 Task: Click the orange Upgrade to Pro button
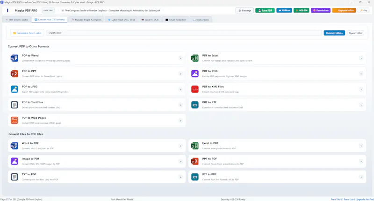point(344,10)
